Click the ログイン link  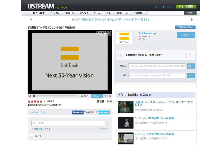point(159,7)
